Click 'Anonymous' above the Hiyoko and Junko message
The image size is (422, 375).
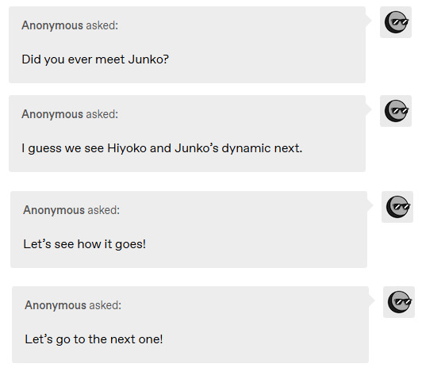(x=52, y=114)
